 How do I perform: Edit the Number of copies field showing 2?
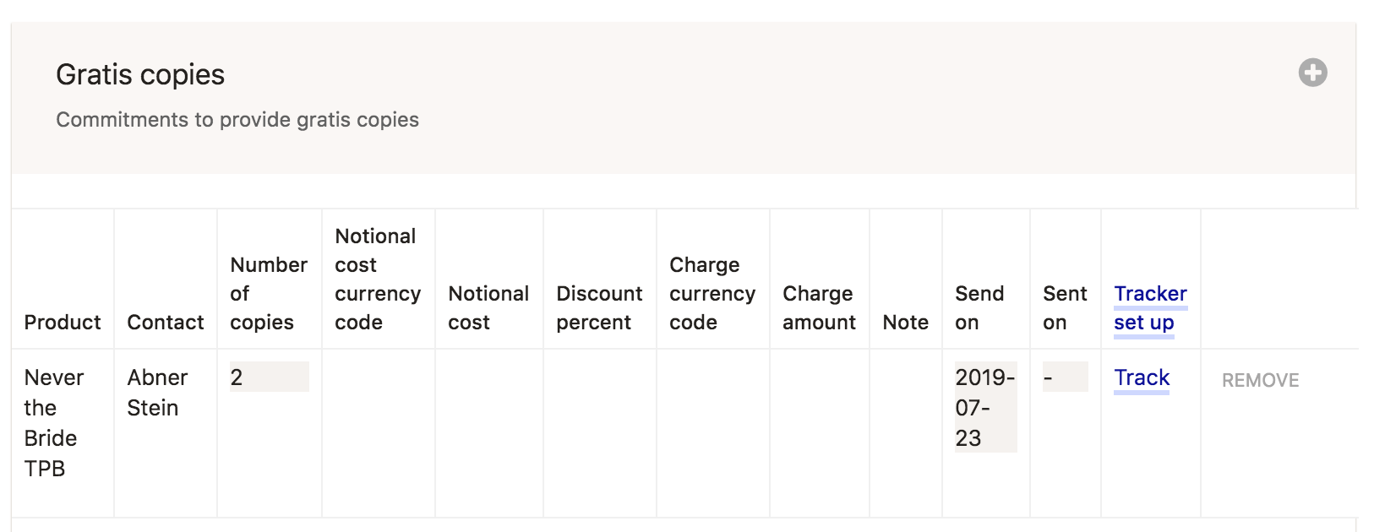tap(269, 377)
